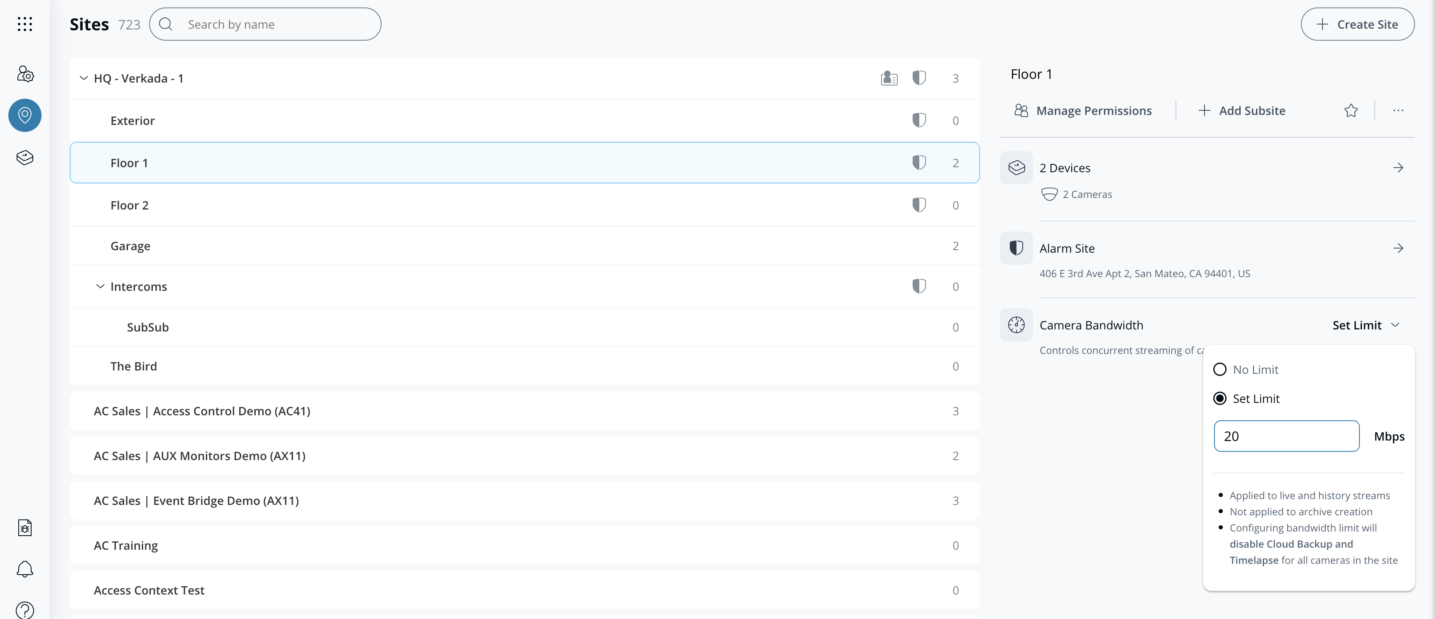Click the Sites location pin icon

click(24, 115)
